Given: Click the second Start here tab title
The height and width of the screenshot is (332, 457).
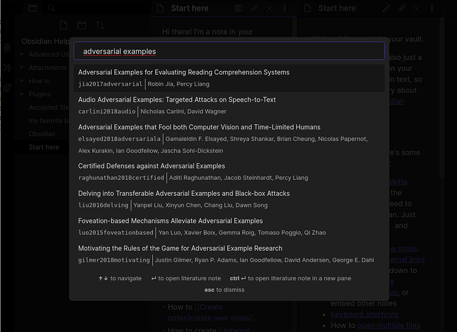Looking at the screenshot, I should pos(337,8).
